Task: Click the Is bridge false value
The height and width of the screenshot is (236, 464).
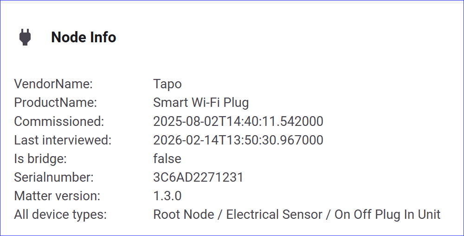Action: 167,159
